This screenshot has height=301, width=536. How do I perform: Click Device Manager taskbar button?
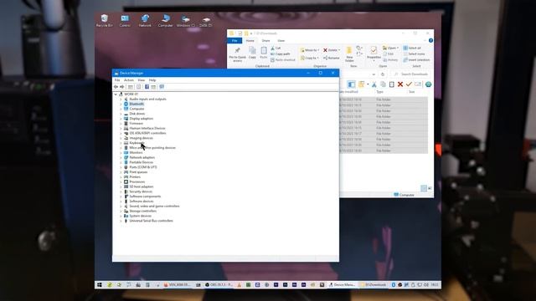pyautogui.click(x=343, y=284)
